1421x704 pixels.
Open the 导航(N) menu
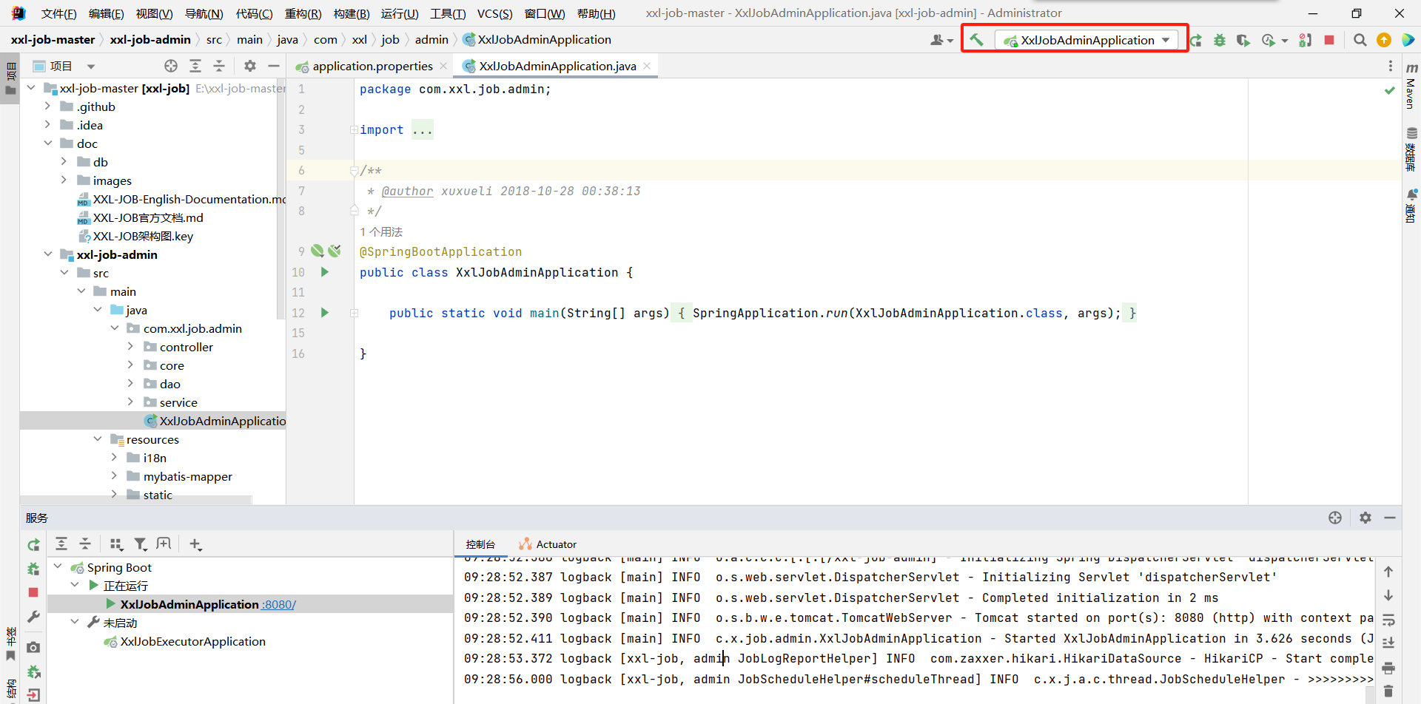[x=204, y=13]
